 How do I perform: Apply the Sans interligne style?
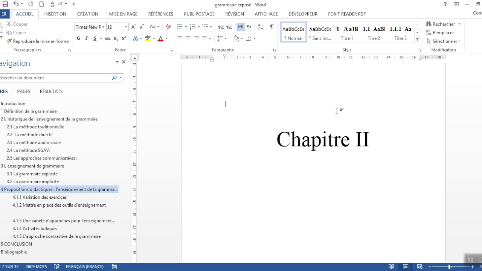(x=320, y=33)
